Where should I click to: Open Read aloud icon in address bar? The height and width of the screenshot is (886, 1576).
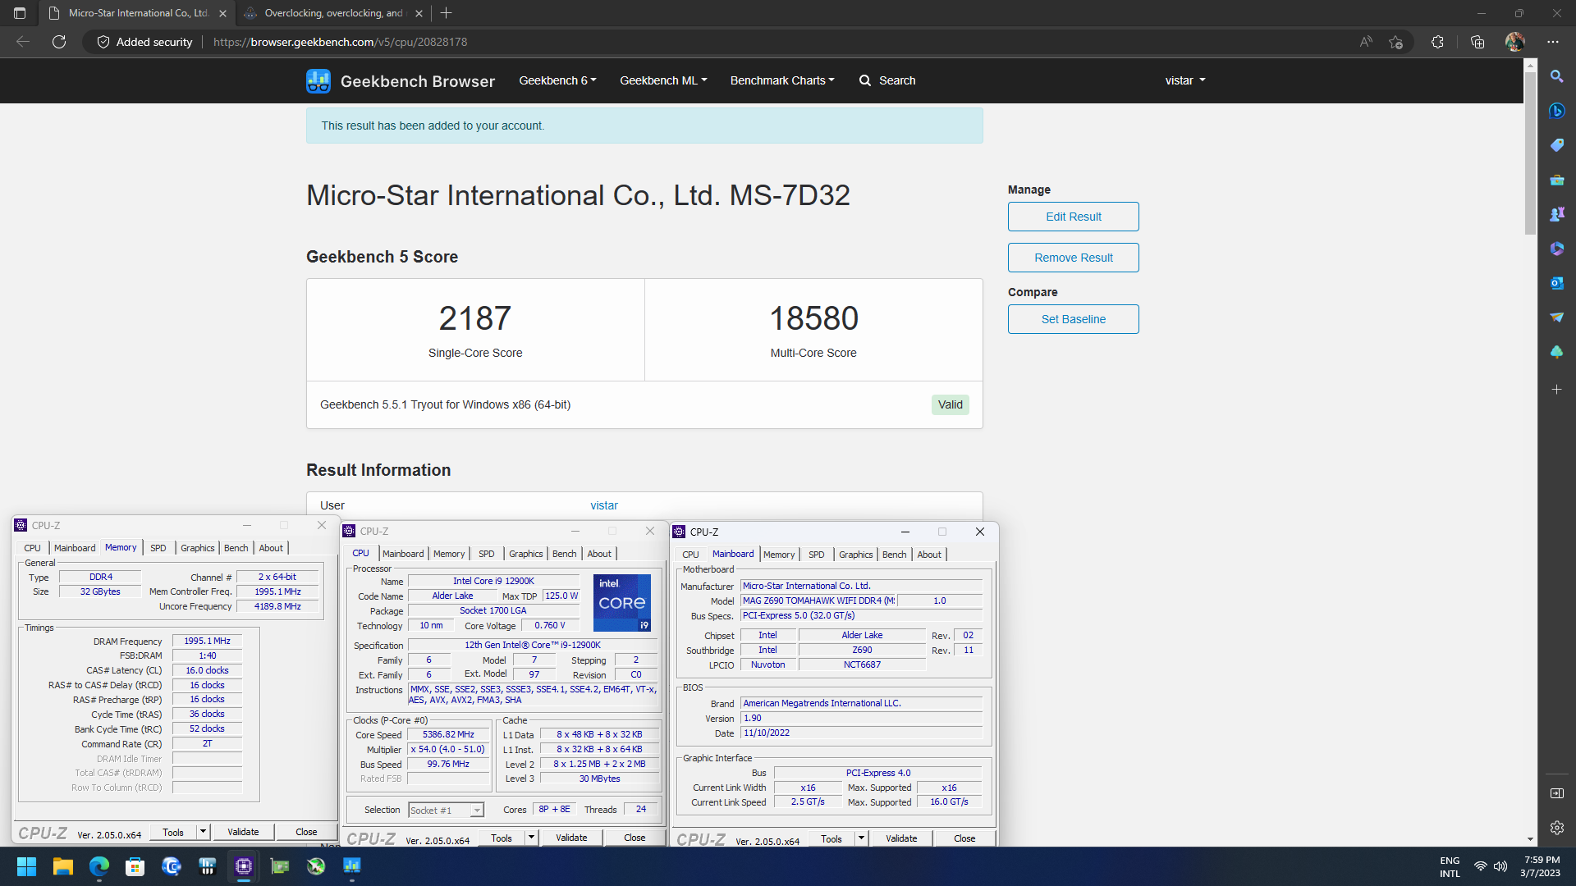(1366, 42)
